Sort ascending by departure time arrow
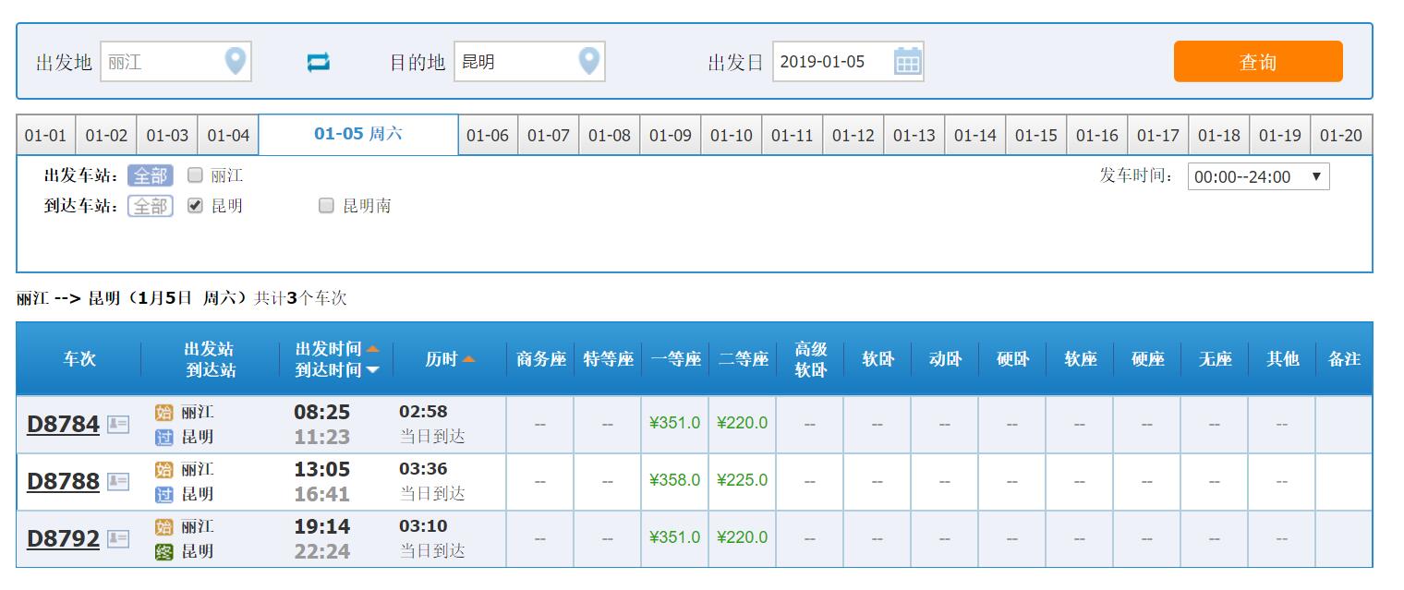Image resolution: width=1404 pixels, height=590 pixels. pos(373,349)
